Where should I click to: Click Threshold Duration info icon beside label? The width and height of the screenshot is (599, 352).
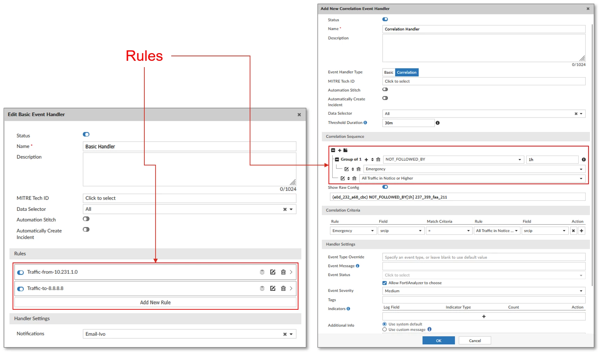[365, 123]
